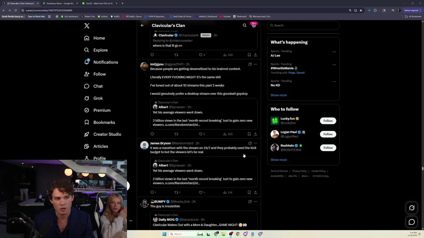Click the Grok icon on ImQgyou's post
424x238 pixels.
coord(250,64)
